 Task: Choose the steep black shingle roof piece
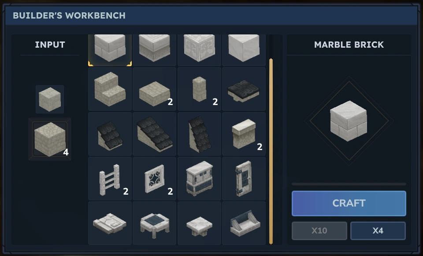click(x=199, y=134)
